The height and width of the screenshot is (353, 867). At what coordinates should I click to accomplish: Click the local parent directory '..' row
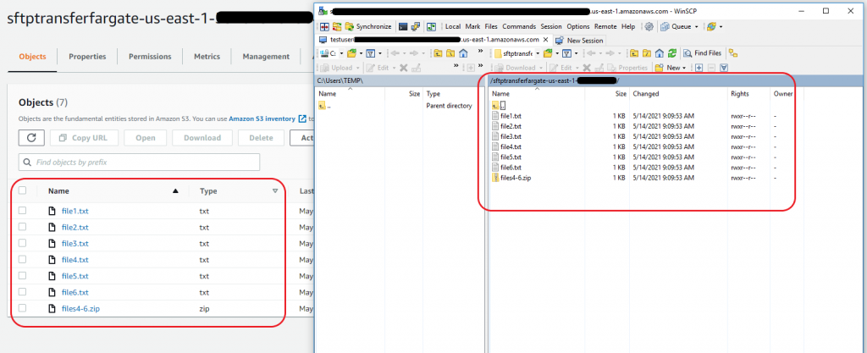tap(325, 106)
